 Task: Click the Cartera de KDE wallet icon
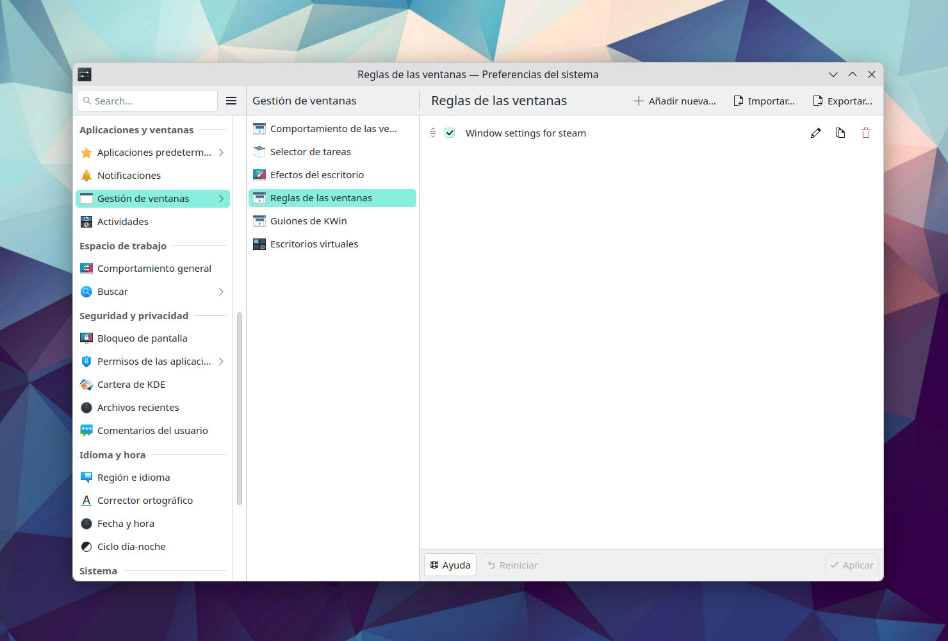tap(86, 385)
